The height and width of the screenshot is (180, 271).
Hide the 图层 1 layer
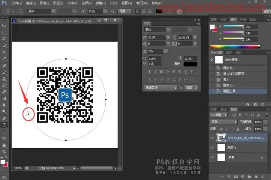(213, 147)
